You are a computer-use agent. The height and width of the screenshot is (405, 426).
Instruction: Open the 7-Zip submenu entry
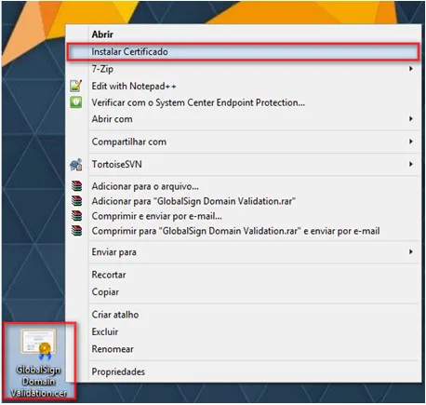click(244, 69)
